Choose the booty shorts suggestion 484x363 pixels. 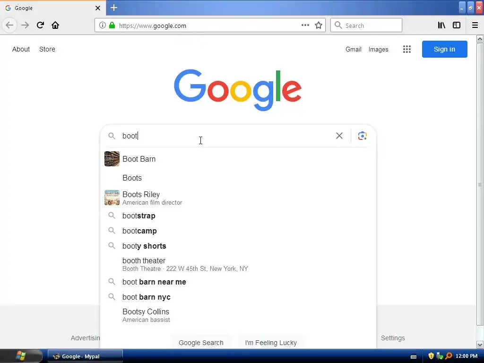point(238,246)
